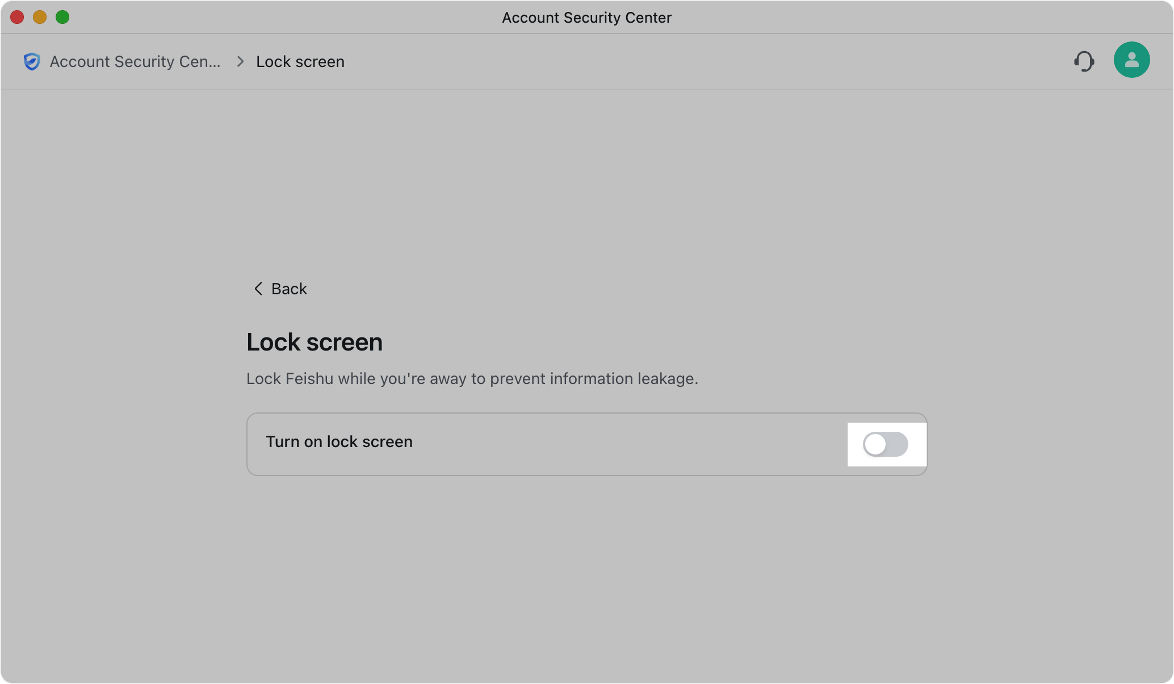Minimize the window with the yellow button

click(40, 18)
